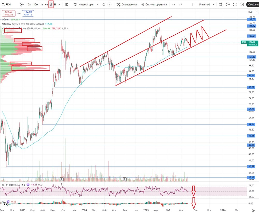259x213 pixels.
Task: Redo the chart action
Action: tap(181, 4)
